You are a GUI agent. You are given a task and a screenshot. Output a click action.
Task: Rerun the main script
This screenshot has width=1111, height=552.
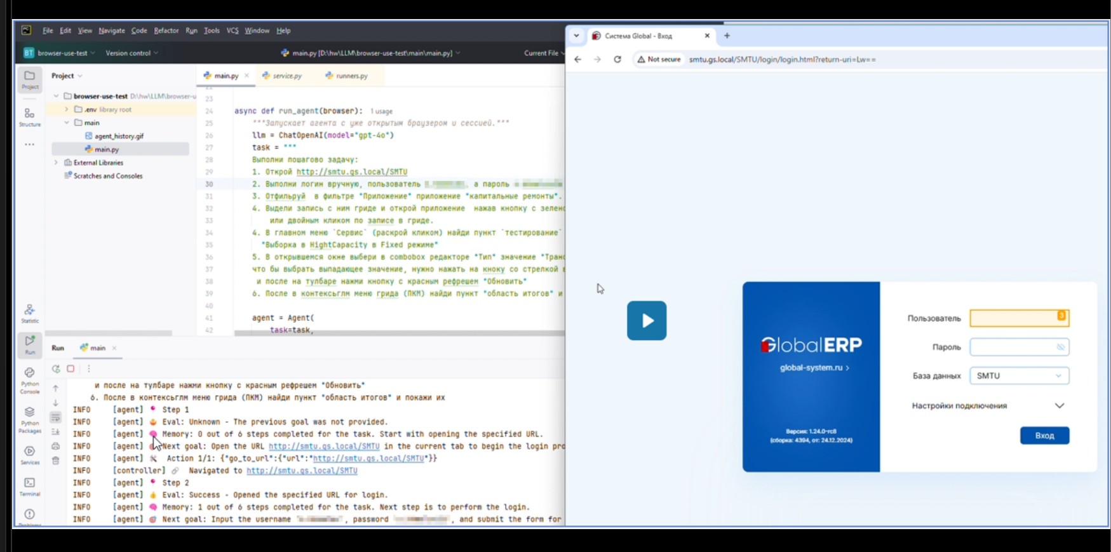click(x=56, y=368)
